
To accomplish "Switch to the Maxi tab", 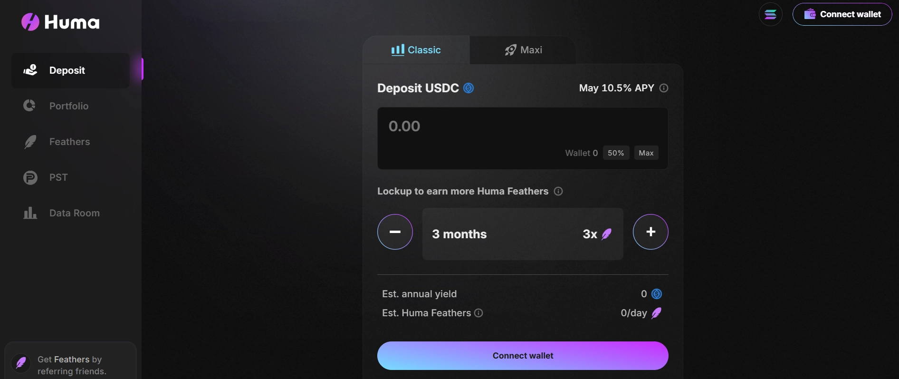I will 523,49.
